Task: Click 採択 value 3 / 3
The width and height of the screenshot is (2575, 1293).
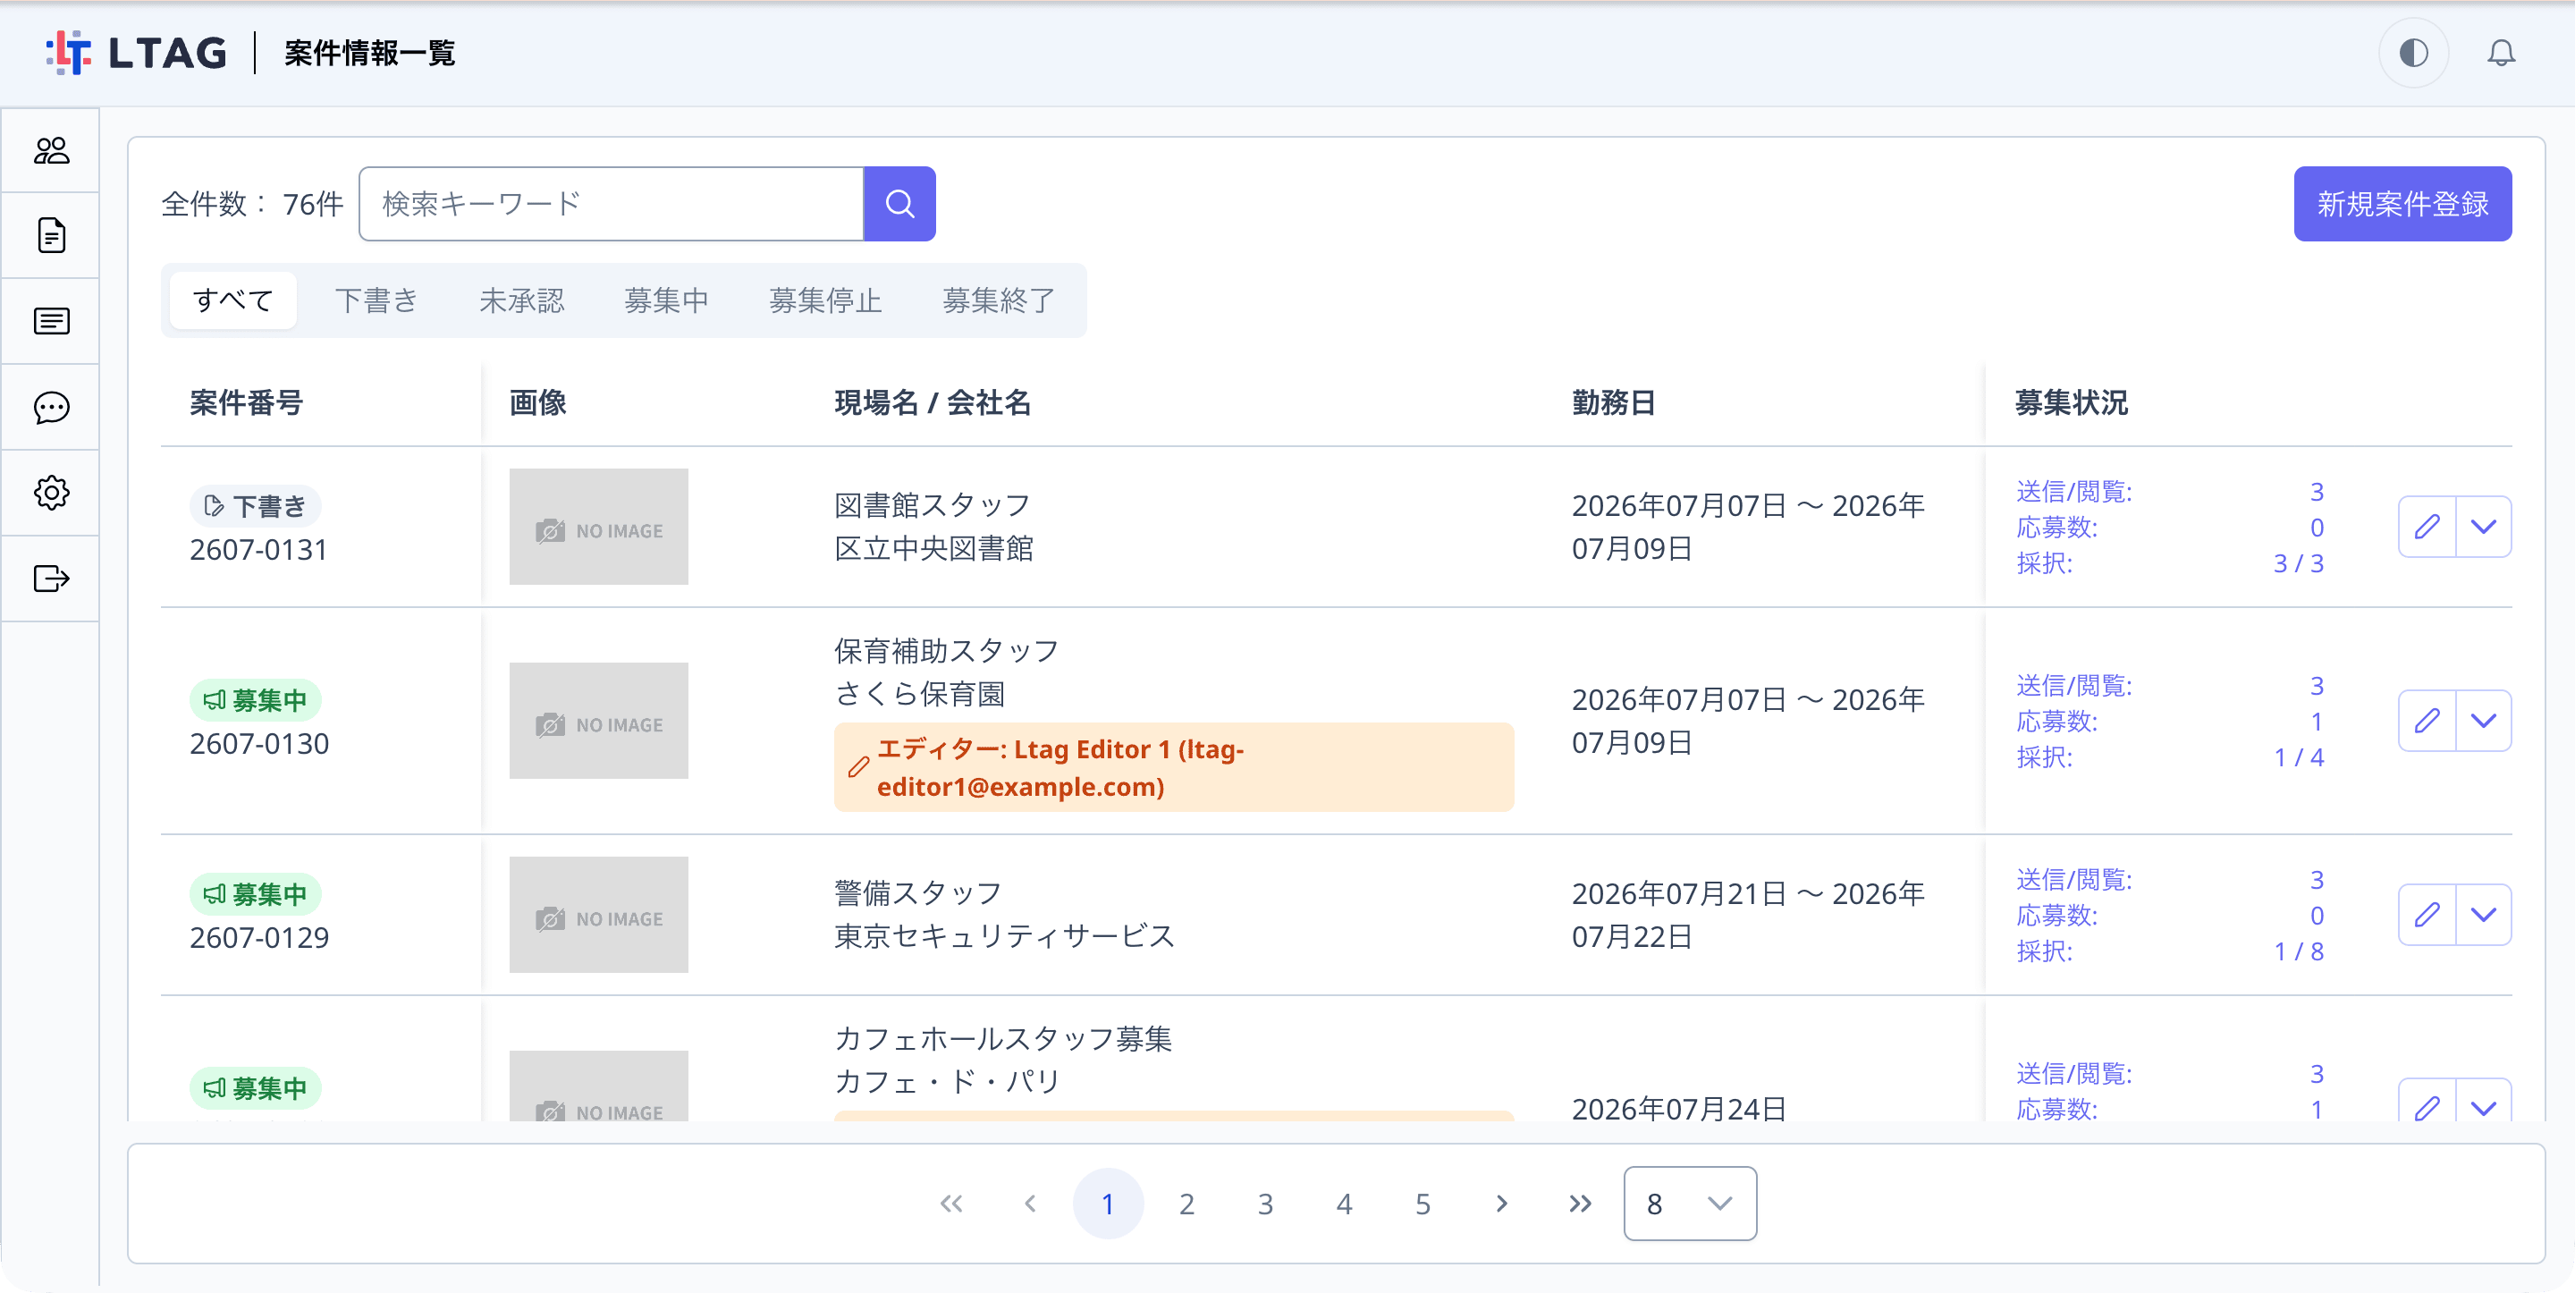Action: click(x=2297, y=563)
